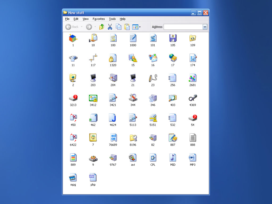Click the cable plug icon labeled 23
This screenshot has height=204, width=272.
point(153,78)
